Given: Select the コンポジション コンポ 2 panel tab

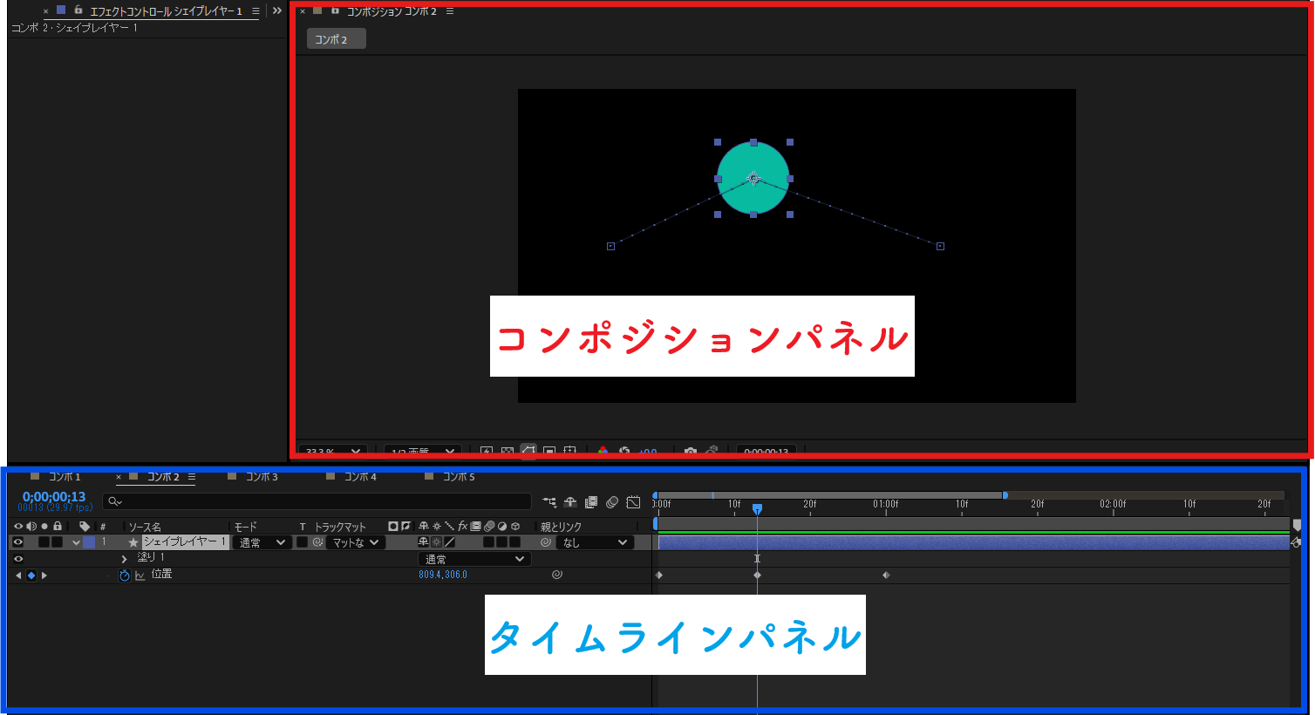Looking at the screenshot, I should click(392, 11).
